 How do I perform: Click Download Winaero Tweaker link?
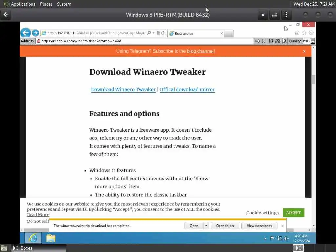pyautogui.click(x=123, y=89)
